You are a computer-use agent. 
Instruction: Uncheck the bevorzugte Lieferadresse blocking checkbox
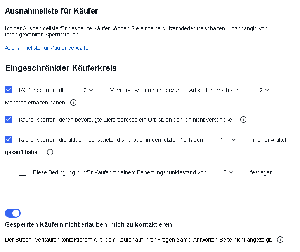(x=9, y=119)
